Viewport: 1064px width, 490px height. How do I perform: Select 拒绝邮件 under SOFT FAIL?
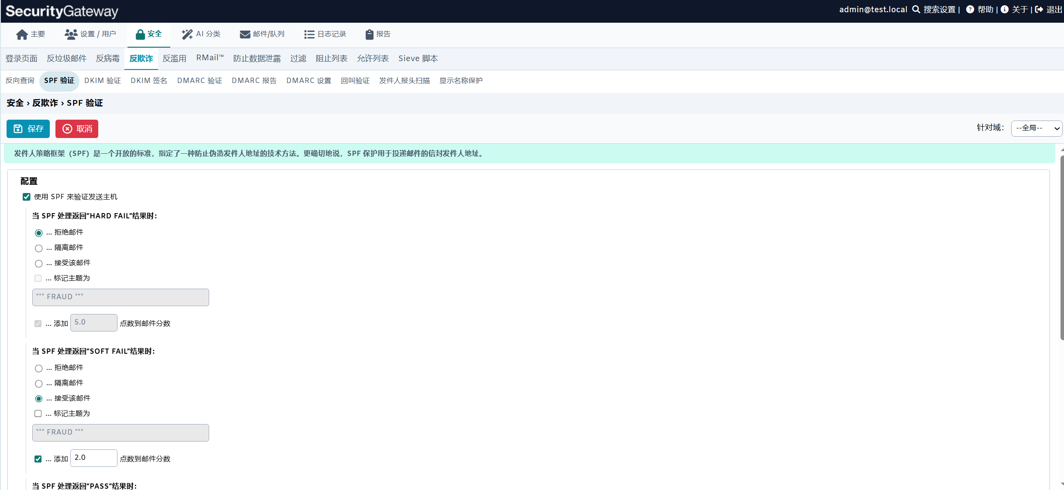39,369
